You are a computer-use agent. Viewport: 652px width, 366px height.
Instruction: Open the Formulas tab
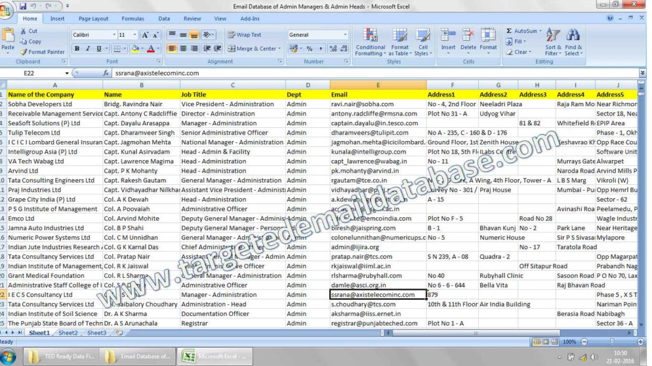(x=132, y=18)
